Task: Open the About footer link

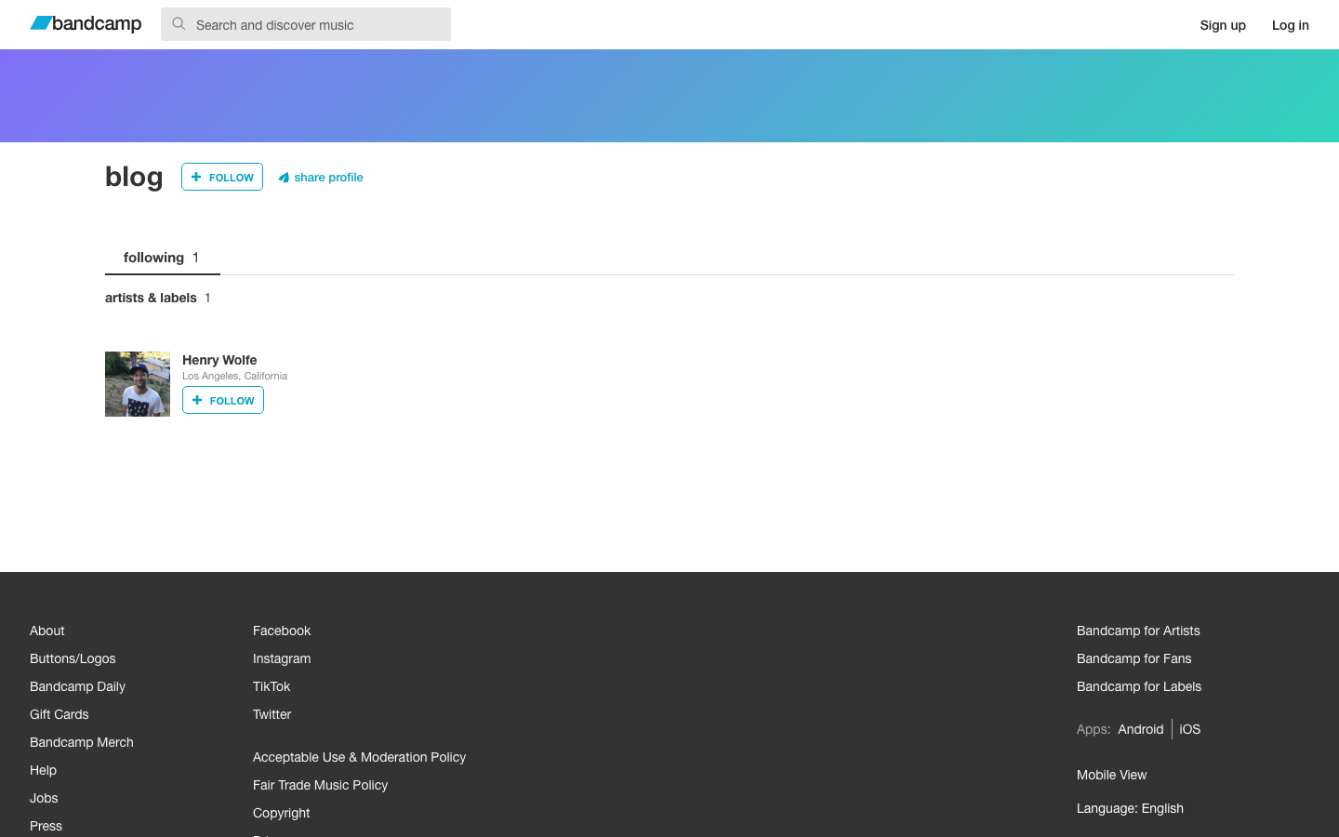Action: [47, 631]
